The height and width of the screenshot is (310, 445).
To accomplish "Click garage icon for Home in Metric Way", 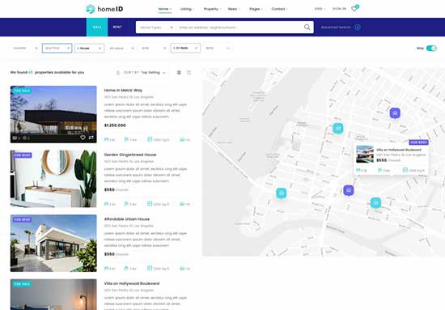I will pos(182,139).
